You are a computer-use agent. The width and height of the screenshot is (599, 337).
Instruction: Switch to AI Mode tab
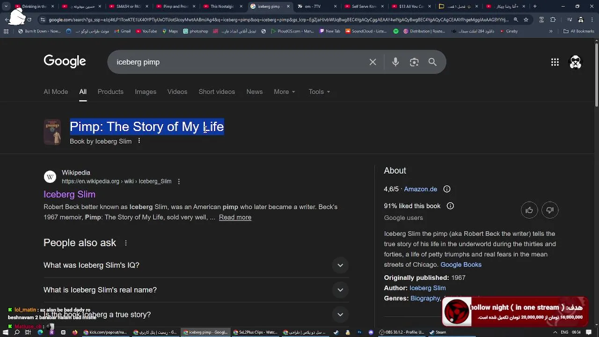tap(56, 92)
